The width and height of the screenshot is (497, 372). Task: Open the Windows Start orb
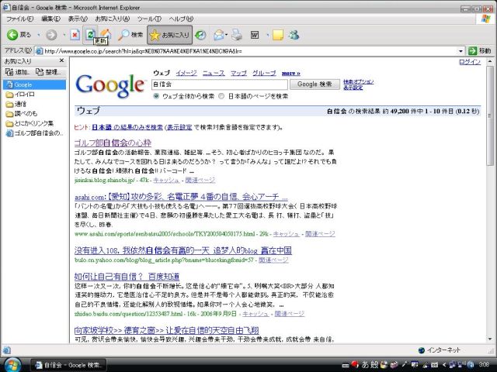coord(12,365)
